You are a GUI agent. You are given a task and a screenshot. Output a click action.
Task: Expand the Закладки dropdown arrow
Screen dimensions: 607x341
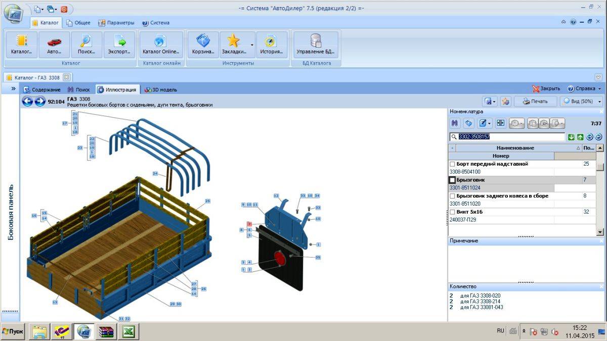252,45
